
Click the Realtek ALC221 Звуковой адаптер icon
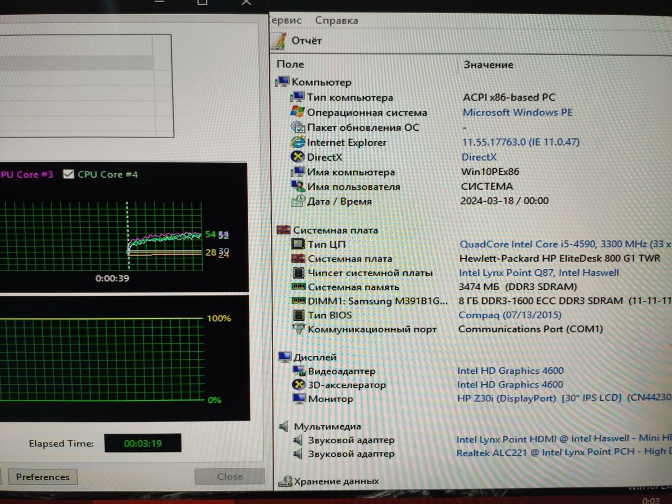[298, 453]
